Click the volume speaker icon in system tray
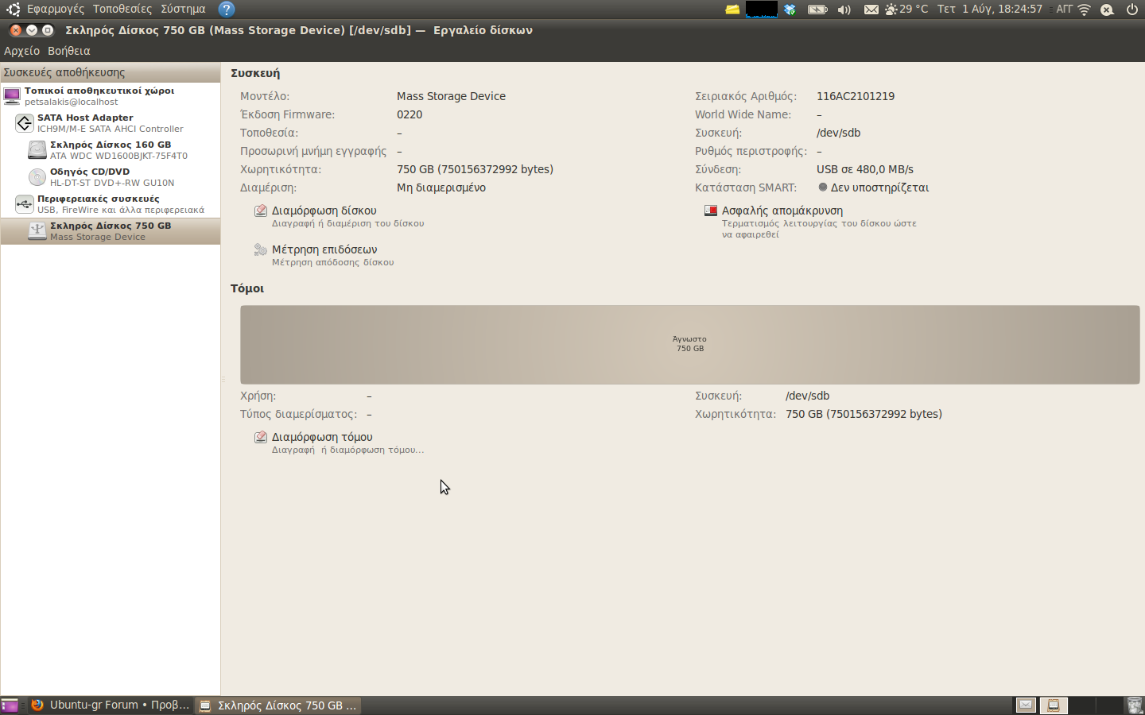The image size is (1145, 715). (844, 10)
